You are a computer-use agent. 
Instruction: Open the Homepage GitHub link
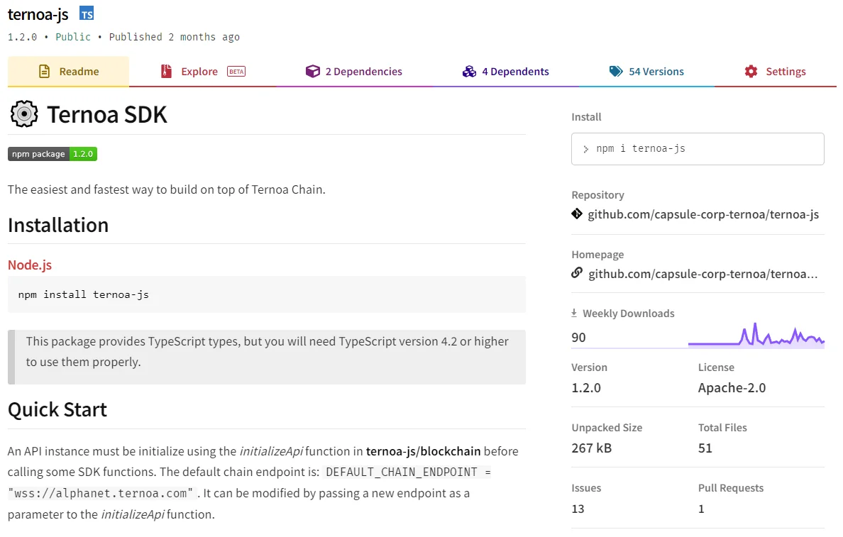click(702, 274)
